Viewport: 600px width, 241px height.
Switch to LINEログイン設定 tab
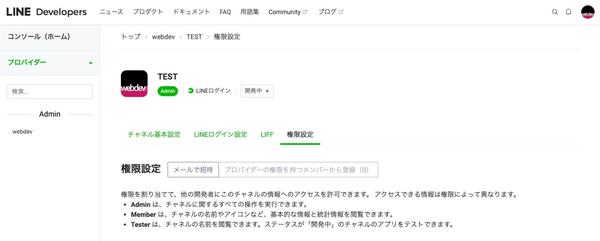221,134
